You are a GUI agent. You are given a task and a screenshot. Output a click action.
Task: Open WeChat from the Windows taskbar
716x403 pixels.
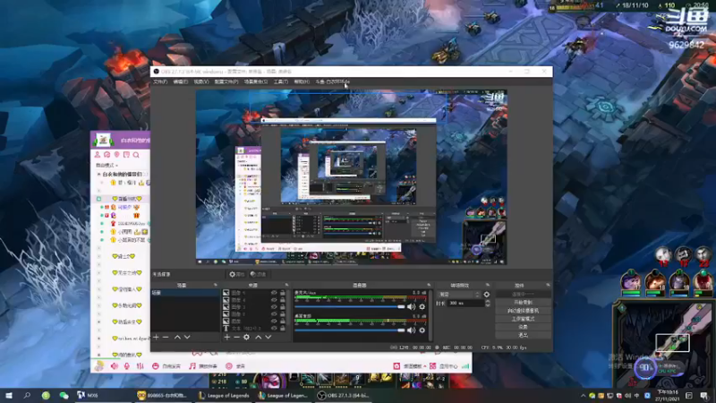(64, 395)
